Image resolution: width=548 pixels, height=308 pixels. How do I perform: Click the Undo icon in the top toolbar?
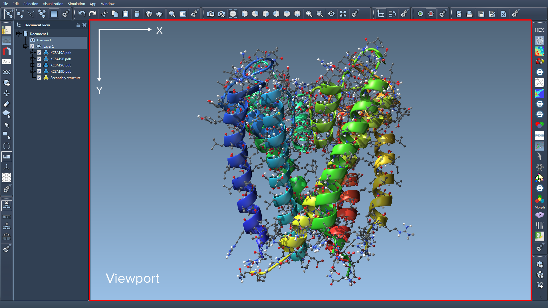pyautogui.click(x=82, y=13)
